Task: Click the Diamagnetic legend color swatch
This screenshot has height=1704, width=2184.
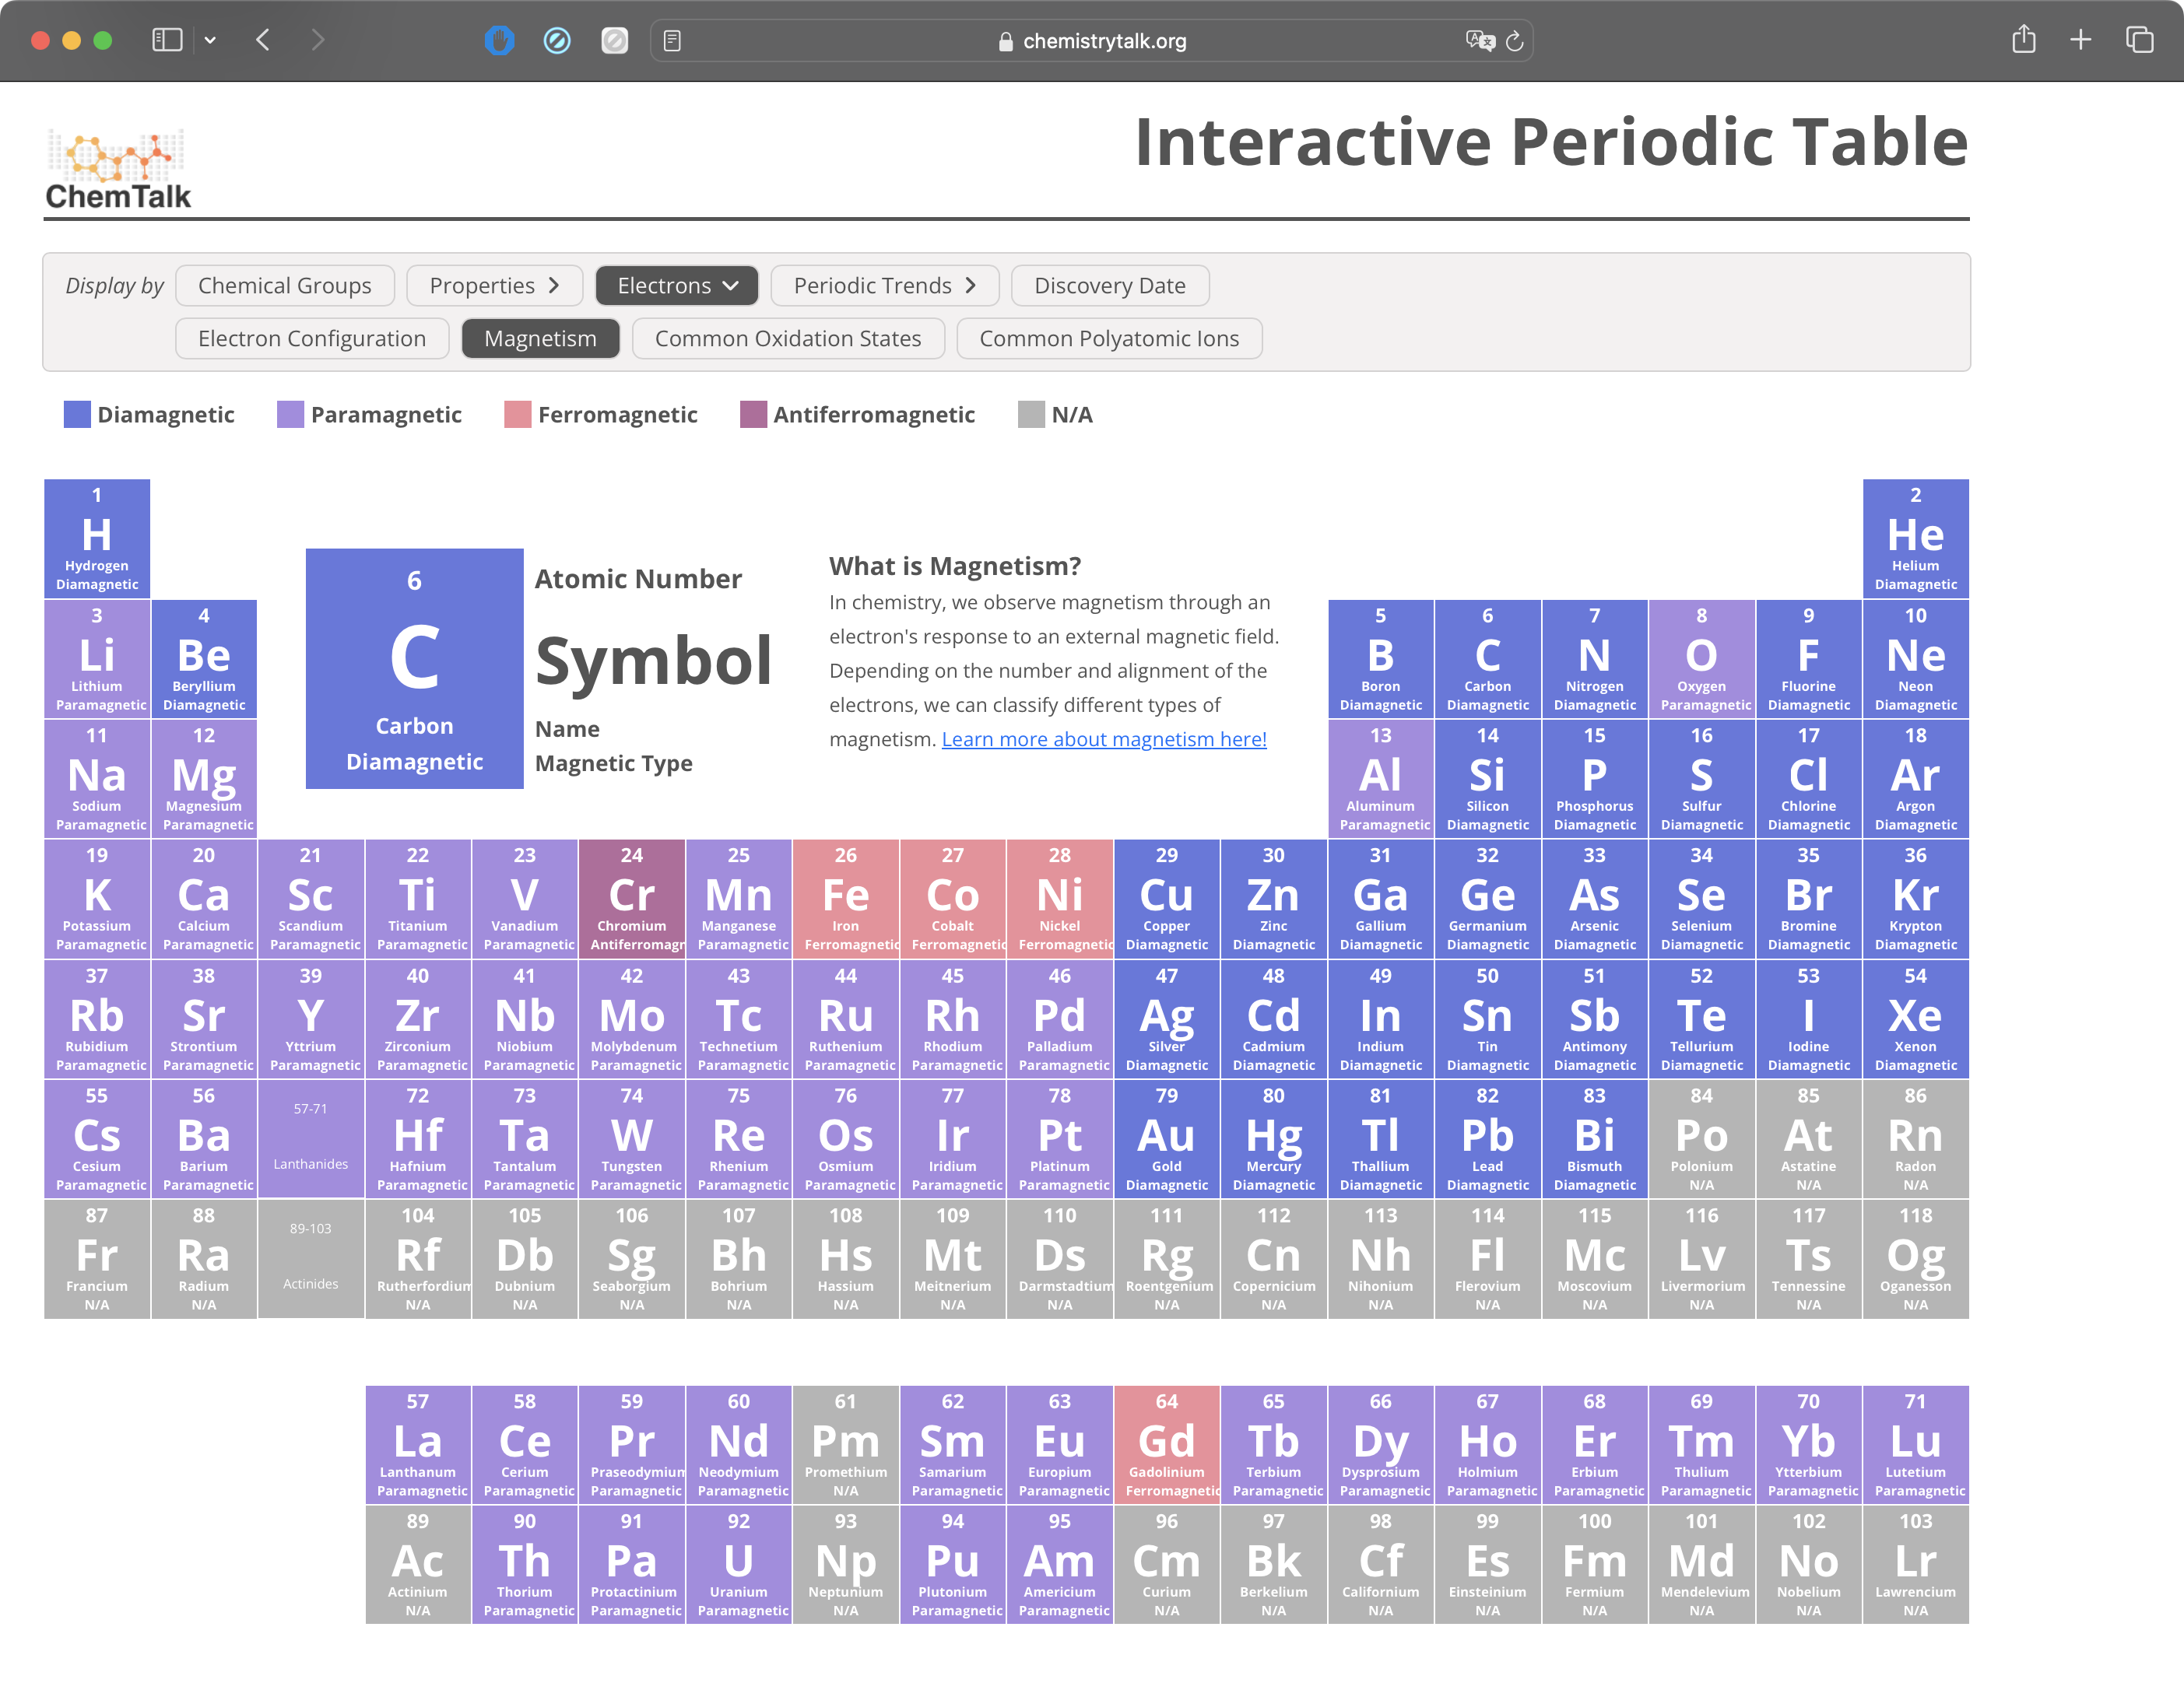Action: click(77, 415)
